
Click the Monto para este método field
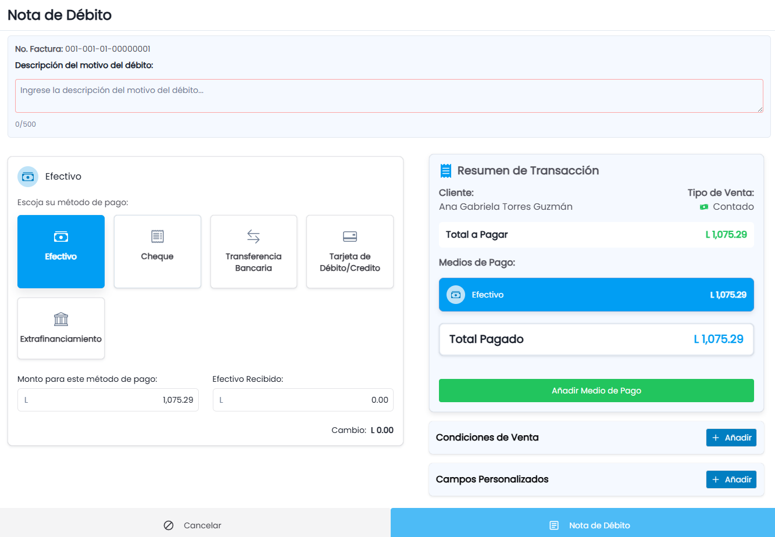[108, 400]
